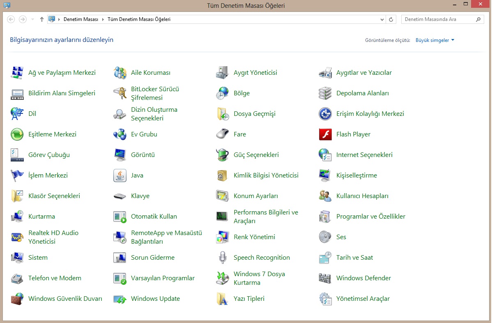The width and height of the screenshot is (492, 323).
Task: Click the Realtek HD Audio Yöneticisi icon
Action: pos(17,237)
